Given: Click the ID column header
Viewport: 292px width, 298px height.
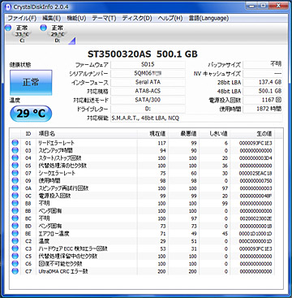Looking at the screenshot, I should (28, 133).
